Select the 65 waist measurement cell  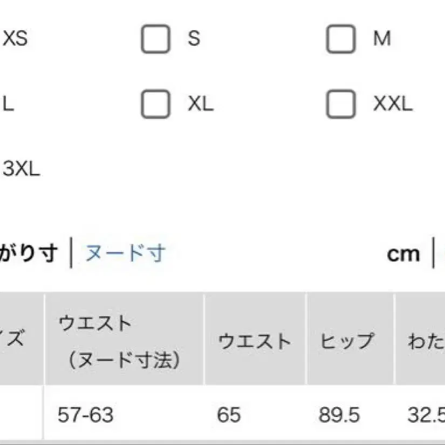coord(228,415)
